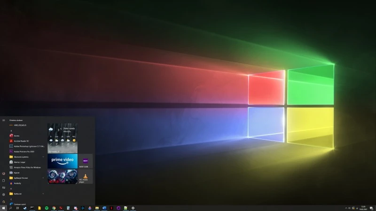Open Netflix icon on the taskbar
Screen dimensions: 376x211
tap(111, 208)
